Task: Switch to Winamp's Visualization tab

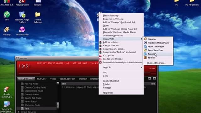Action: point(68,79)
